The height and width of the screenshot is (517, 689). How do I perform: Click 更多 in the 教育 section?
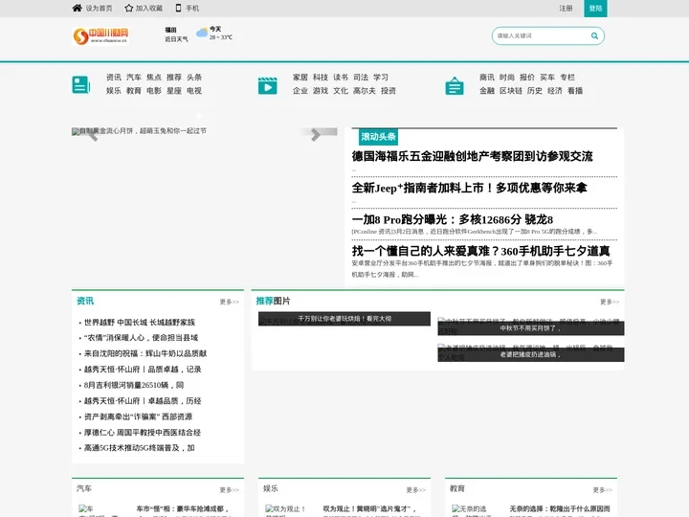(603, 490)
